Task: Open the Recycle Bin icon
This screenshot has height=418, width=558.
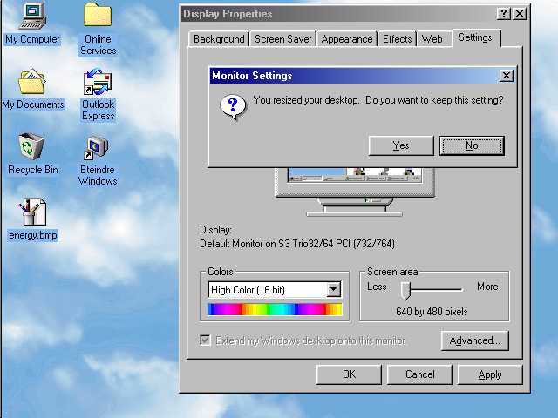Action: coord(32,147)
